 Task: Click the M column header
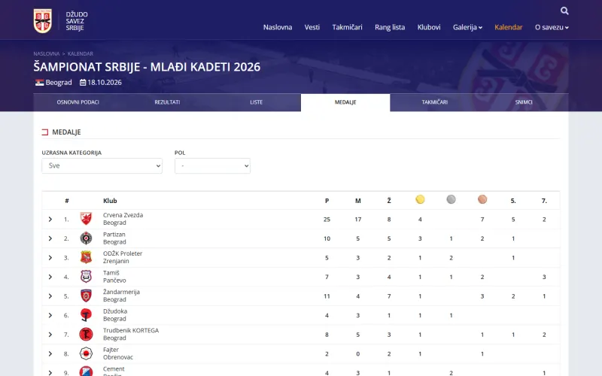358,201
